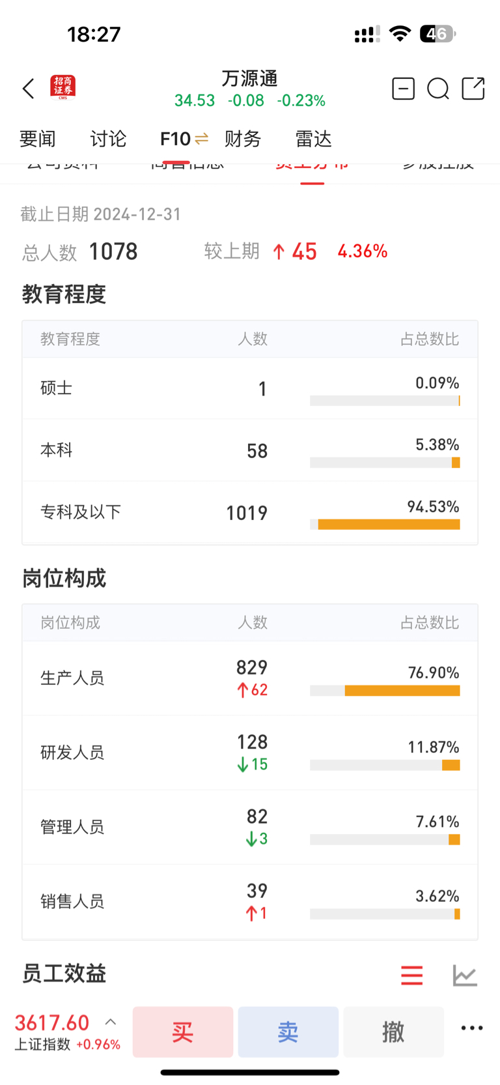Open the three-dot more menu
500x1085 pixels.
tap(472, 1028)
